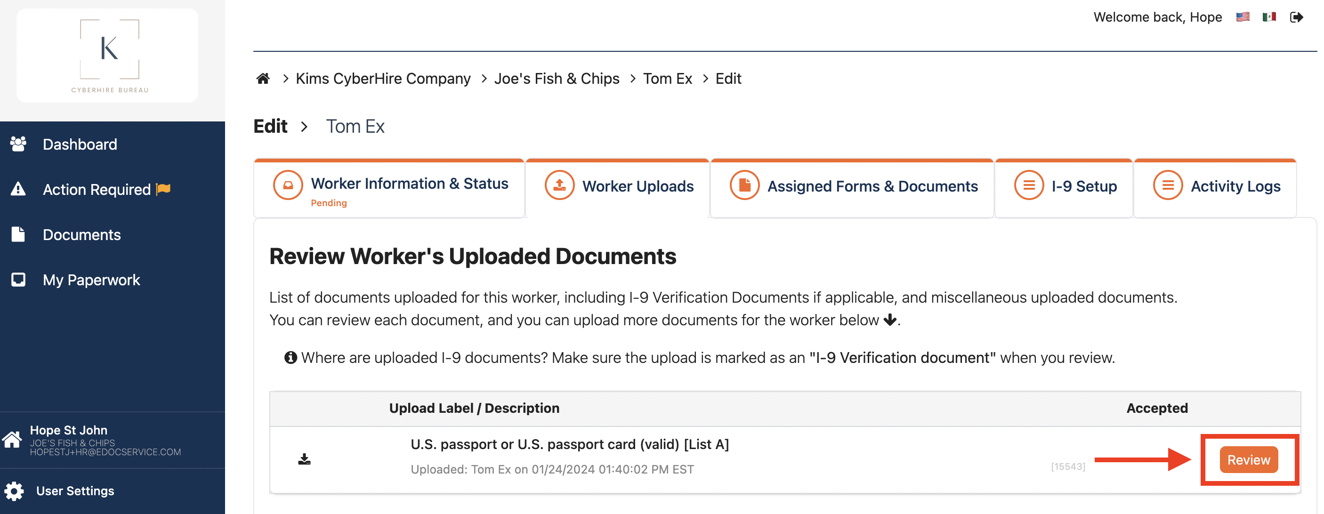Click the Assigned Forms document circle icon

pos(744,185)
